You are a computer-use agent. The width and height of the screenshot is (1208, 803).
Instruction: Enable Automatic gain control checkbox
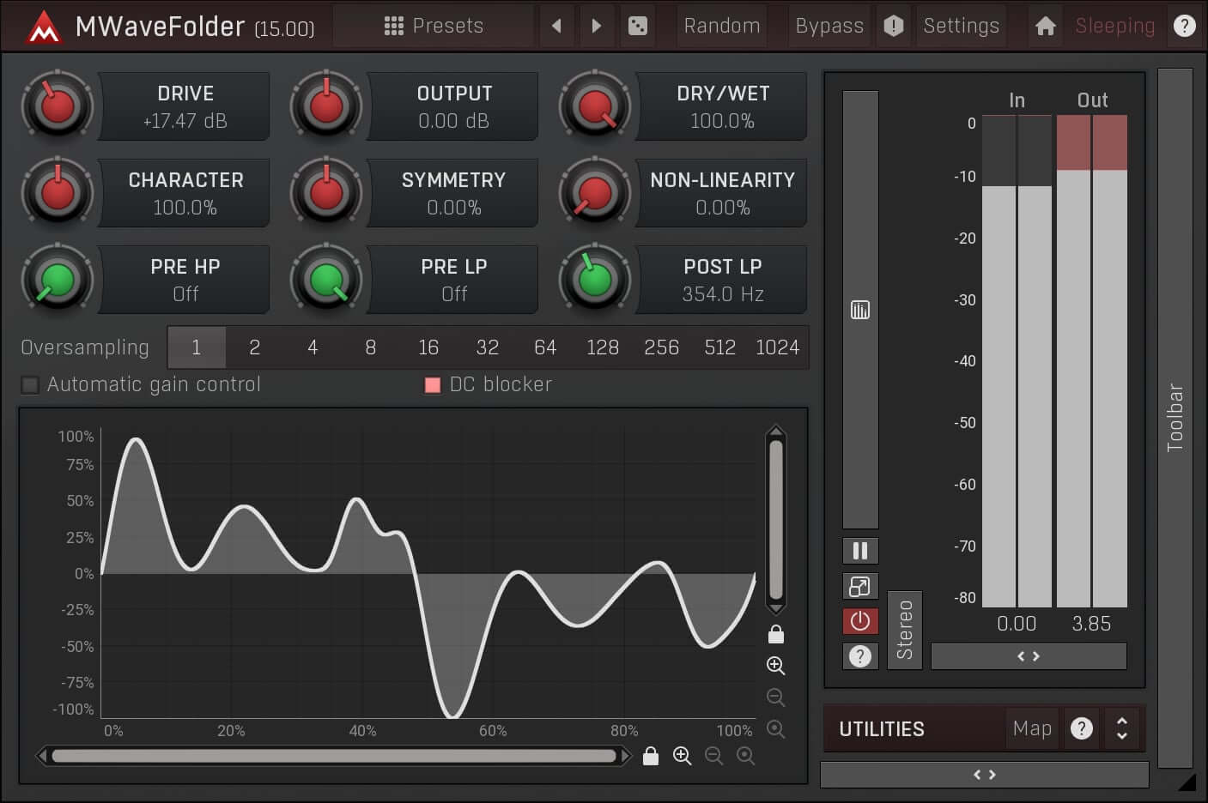[x=30, y=385]
